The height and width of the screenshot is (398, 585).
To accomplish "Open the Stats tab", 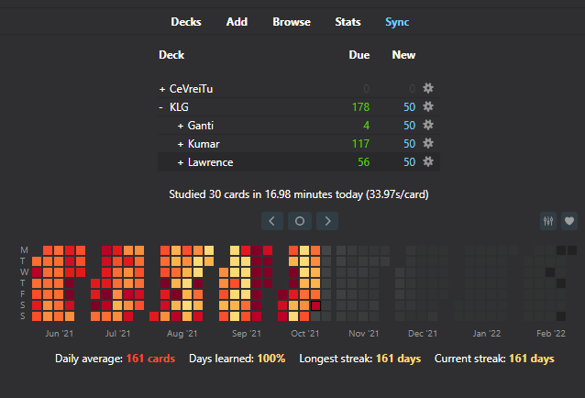I will point(348,22).
